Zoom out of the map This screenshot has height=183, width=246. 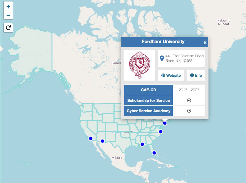coord(8,15)
